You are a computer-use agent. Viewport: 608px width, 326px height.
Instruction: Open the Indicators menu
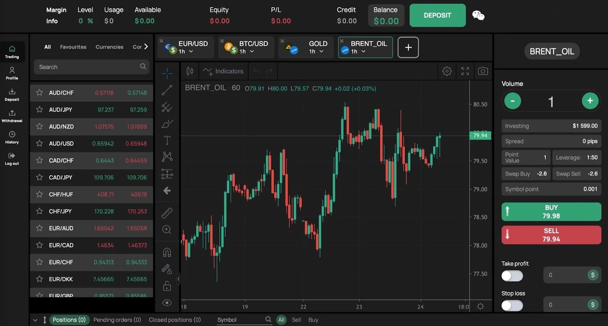[223, 71]
